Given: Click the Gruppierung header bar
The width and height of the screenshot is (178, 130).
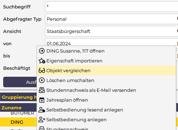Looking at the screenshot, I should (x=18, y=97).
